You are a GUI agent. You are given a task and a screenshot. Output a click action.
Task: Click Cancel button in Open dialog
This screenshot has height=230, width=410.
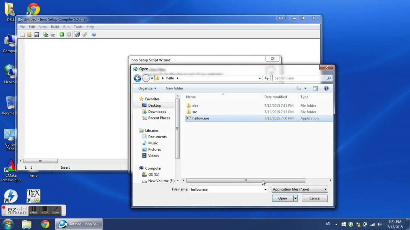315,198
